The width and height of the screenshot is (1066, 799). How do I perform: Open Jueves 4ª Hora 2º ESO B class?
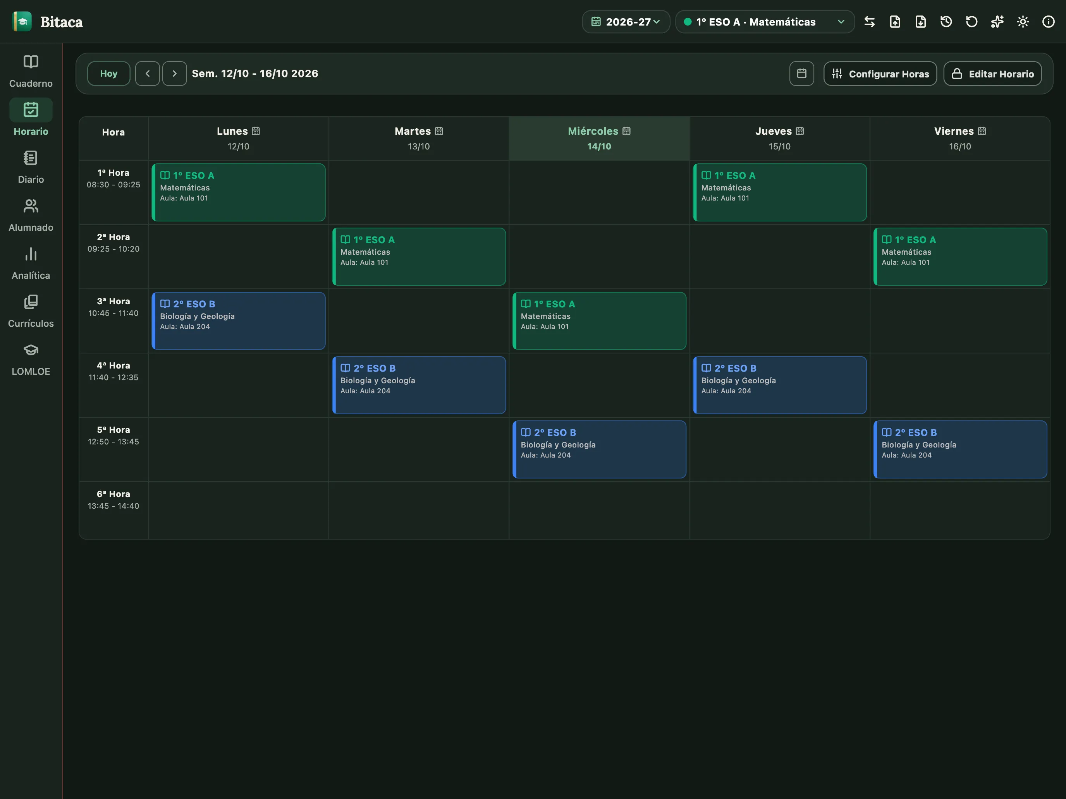pos(779,385)
